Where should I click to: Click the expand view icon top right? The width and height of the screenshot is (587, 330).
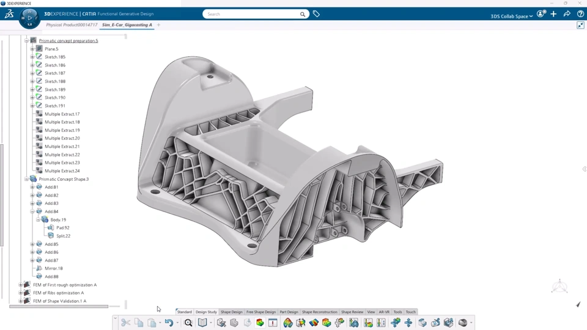pos(580,25)
